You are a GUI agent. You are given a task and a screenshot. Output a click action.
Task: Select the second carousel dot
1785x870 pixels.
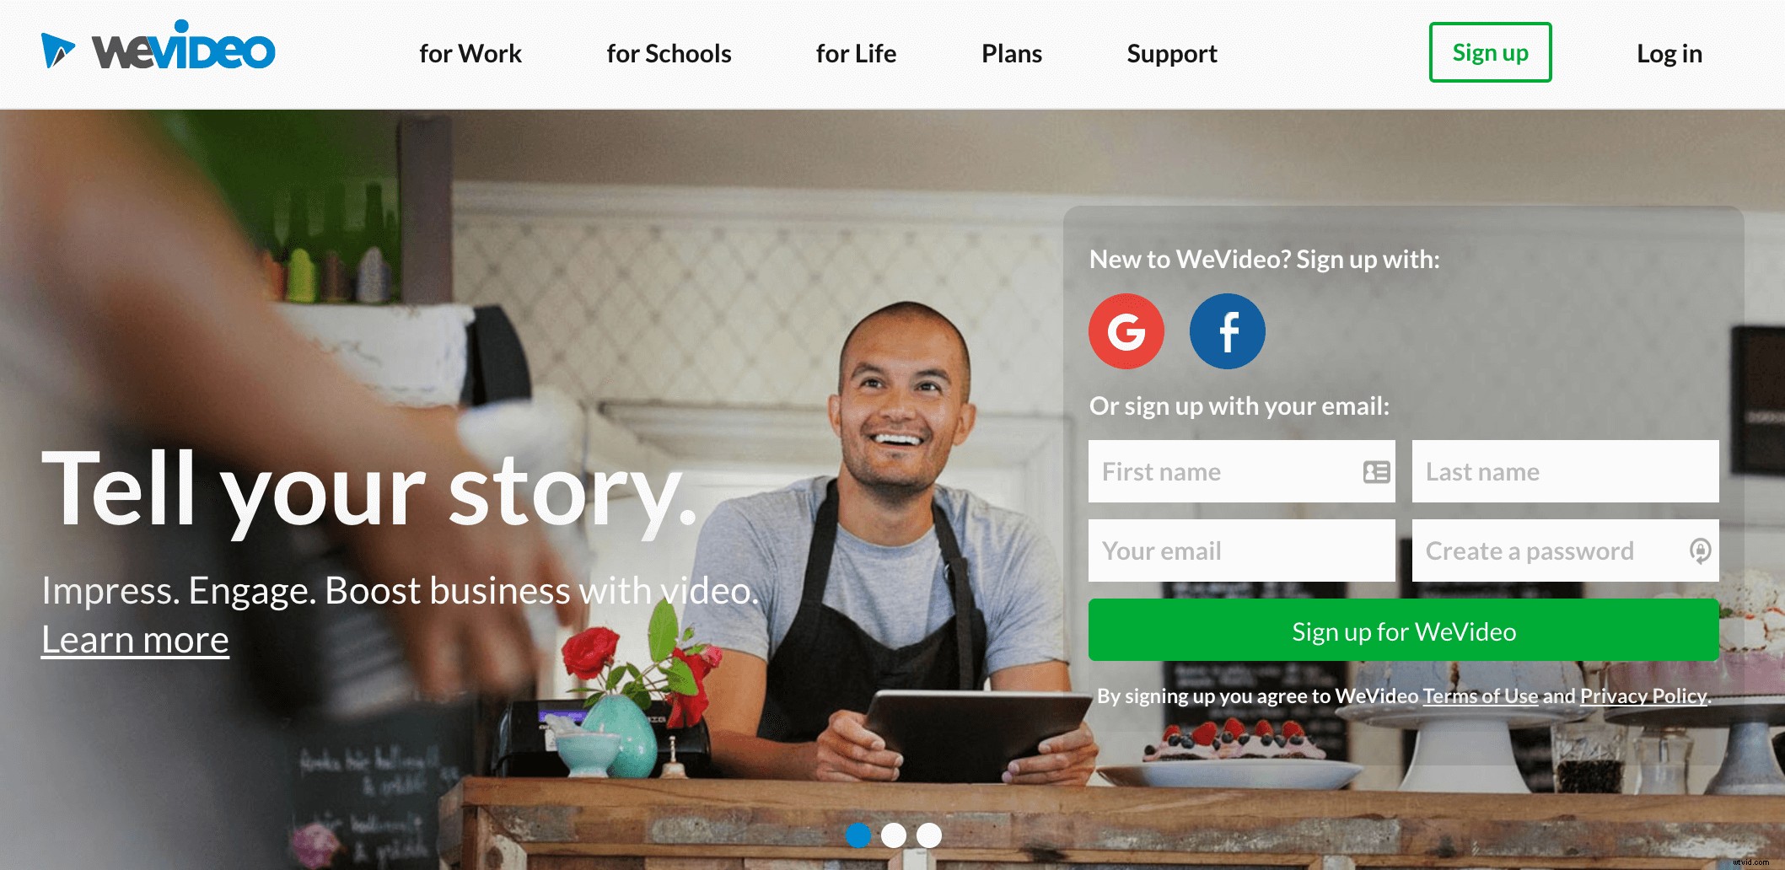coord(894,835)
